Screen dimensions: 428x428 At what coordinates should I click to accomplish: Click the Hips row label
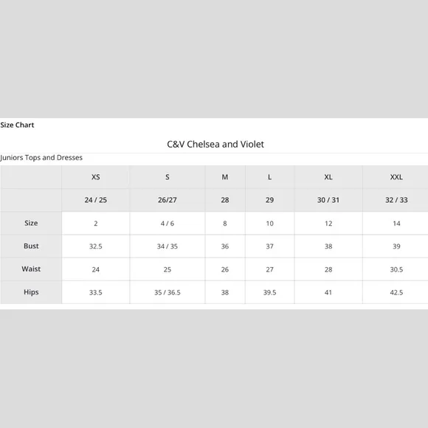31,292
